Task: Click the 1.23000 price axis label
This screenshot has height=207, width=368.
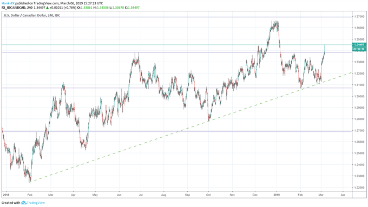Action: coord(359,176)
